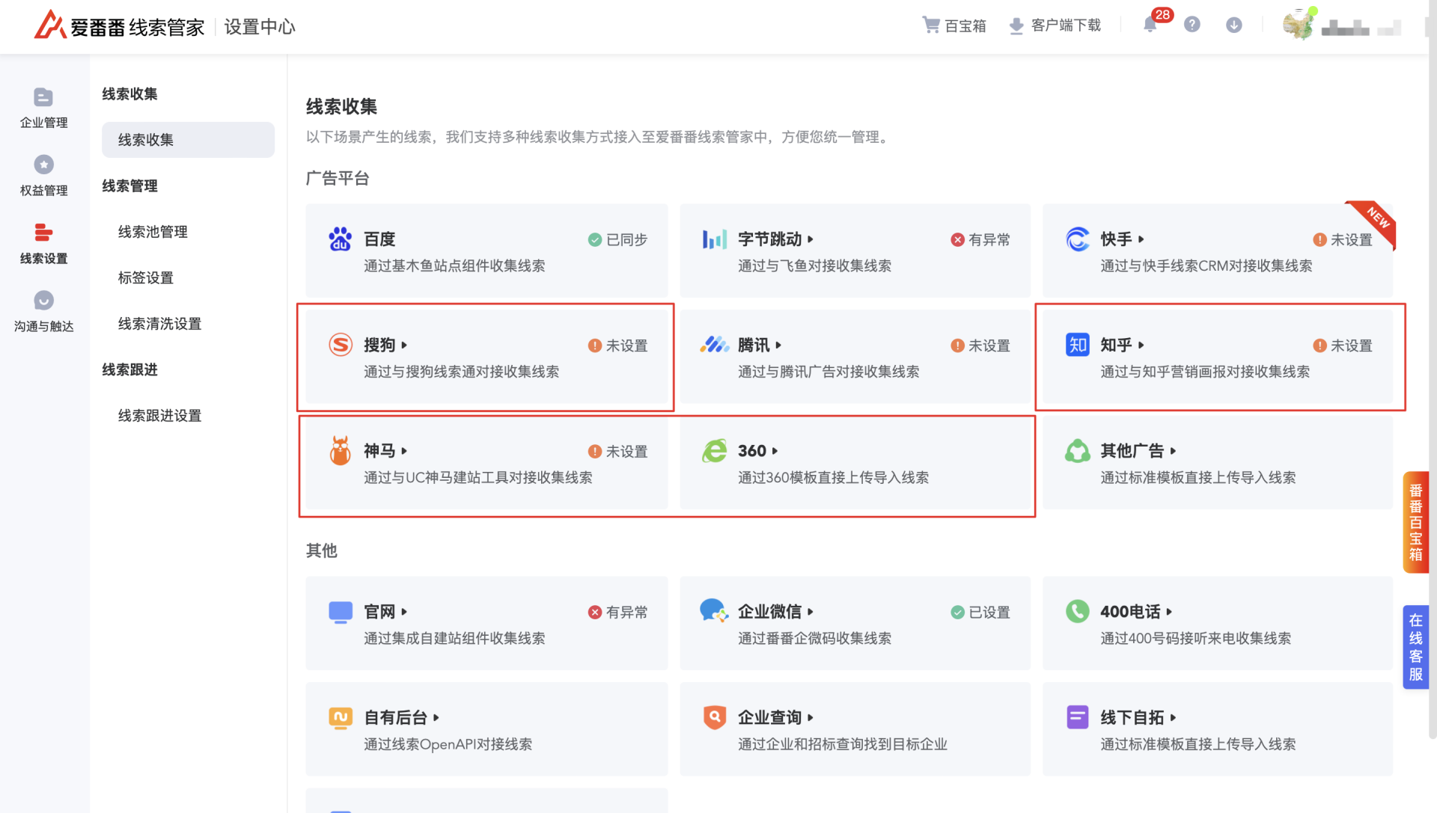The height and width of the screenshot is (813, 1437).
Task: Click the 设置中心 header title
Action: [x=260, y=27]
